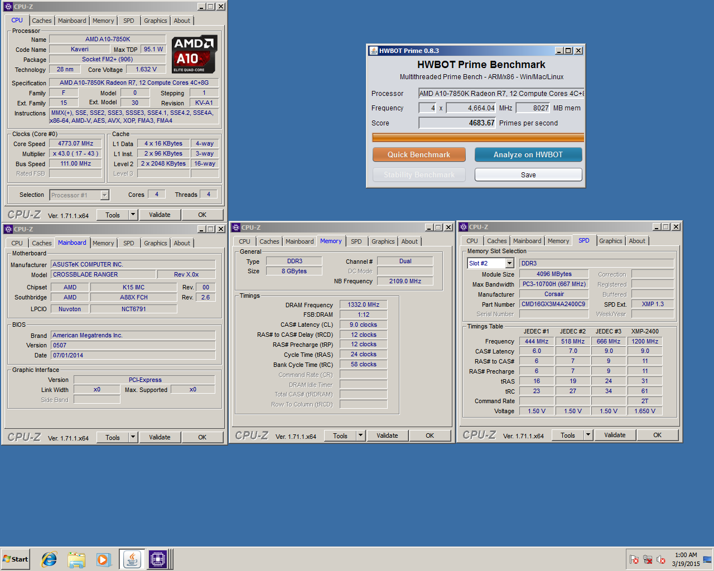Select About tab in the Memory window
Viewport: 714px width, 571px height.
409,241
